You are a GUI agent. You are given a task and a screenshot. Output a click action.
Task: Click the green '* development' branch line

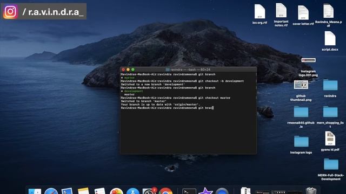tap(132, 91)
